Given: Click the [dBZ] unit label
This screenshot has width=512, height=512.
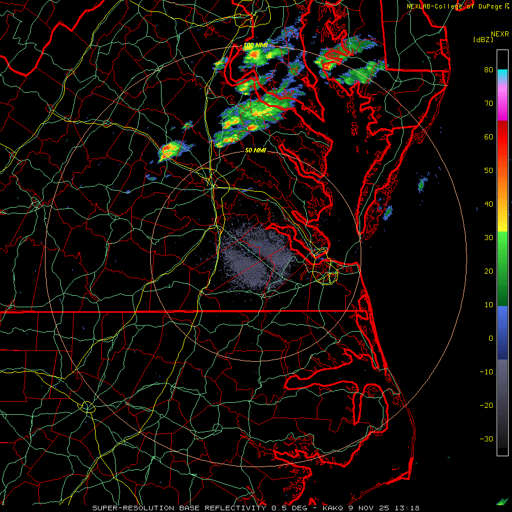Looking at the screenshot, I should (483, 39).
